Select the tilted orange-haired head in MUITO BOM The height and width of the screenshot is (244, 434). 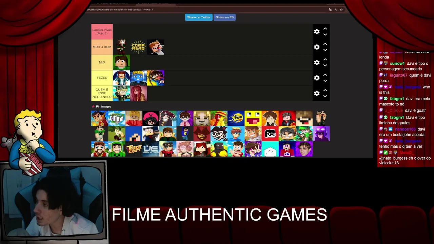click(156, 47)
